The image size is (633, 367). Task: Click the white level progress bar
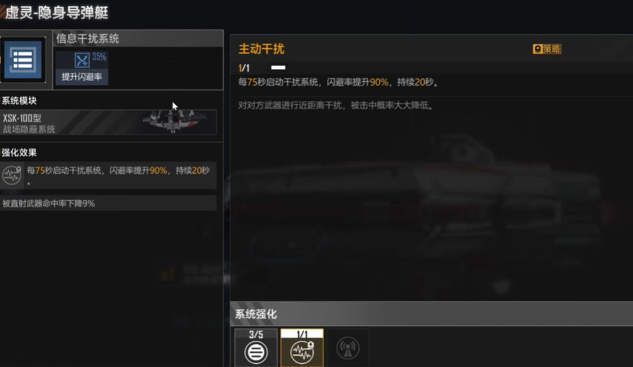(278, 68)
